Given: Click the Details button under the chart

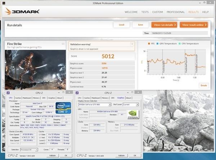Looking at the screenshot, I should [204, 85].
